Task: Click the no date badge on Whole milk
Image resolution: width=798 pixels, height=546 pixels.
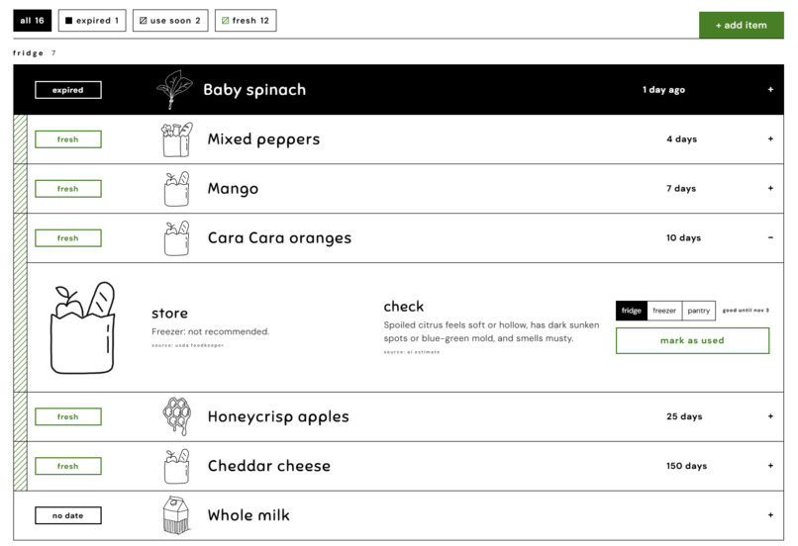Action: [67, 515]
